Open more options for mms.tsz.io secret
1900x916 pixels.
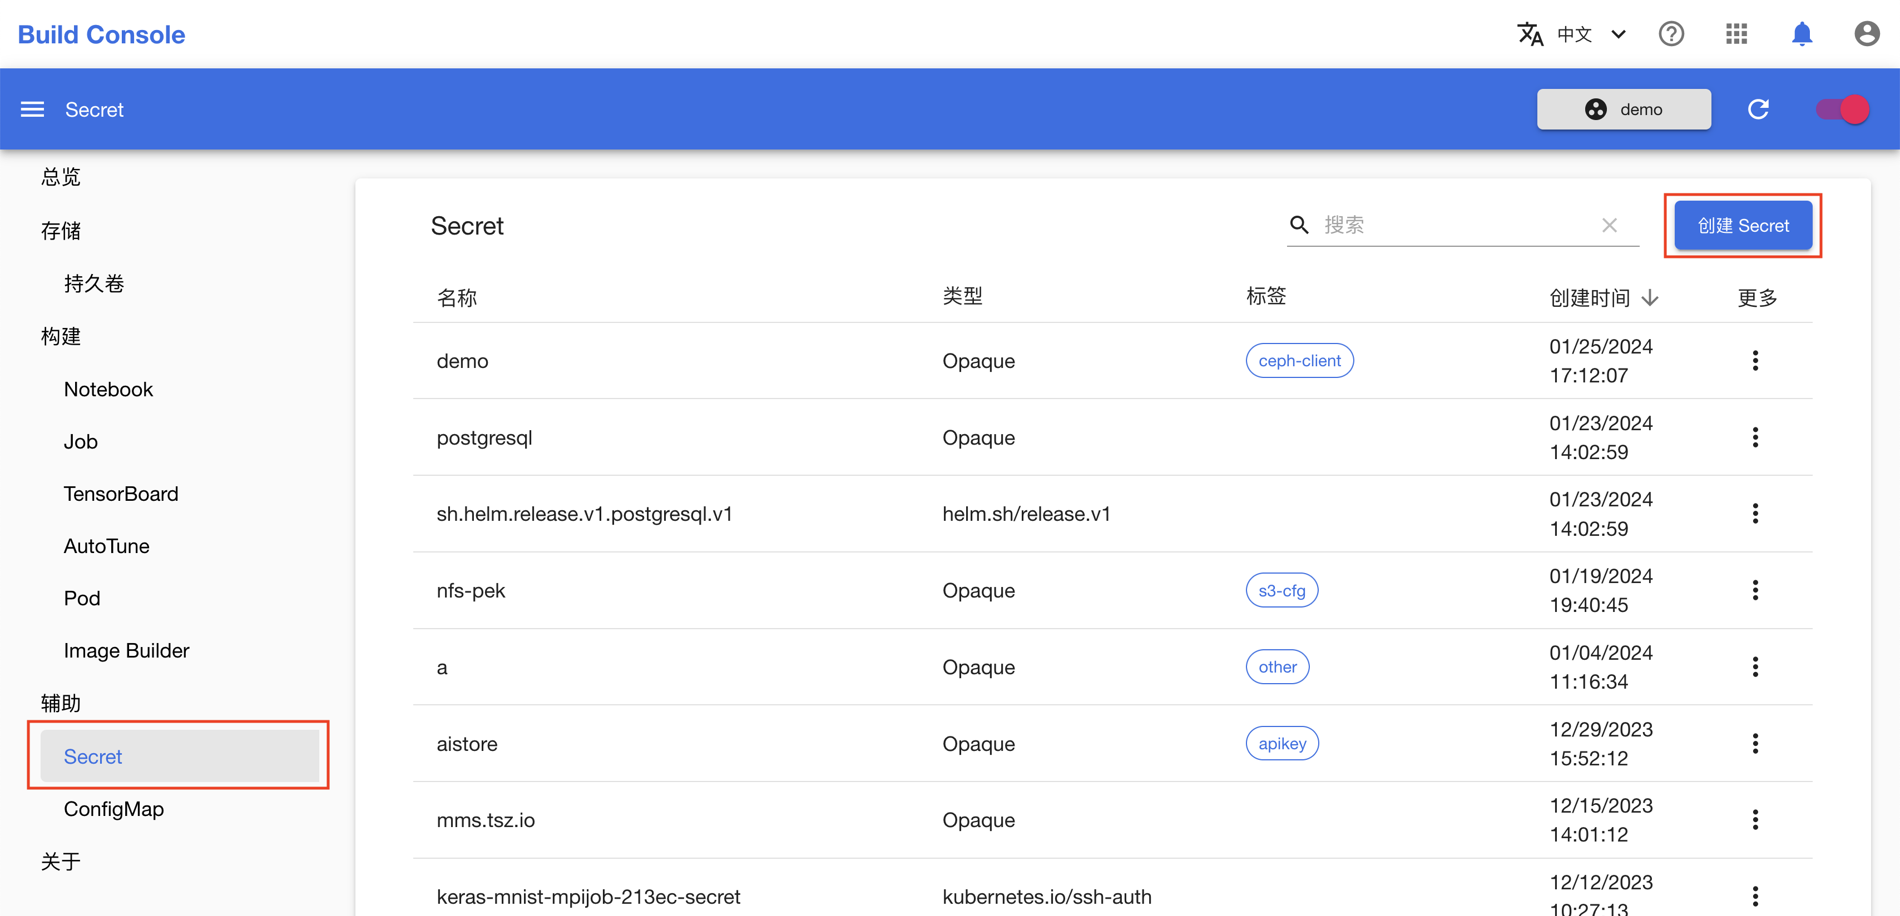[x=1755, y=819]
